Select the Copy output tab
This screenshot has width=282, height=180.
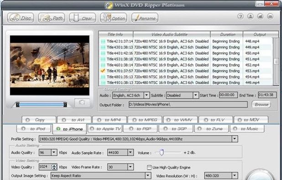tap(39, 120)
